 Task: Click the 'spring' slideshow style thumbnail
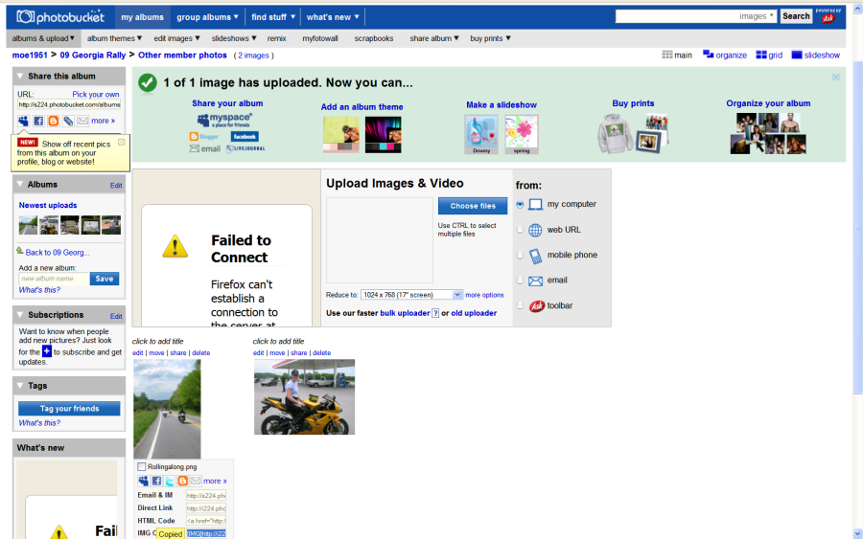(522, 135)
